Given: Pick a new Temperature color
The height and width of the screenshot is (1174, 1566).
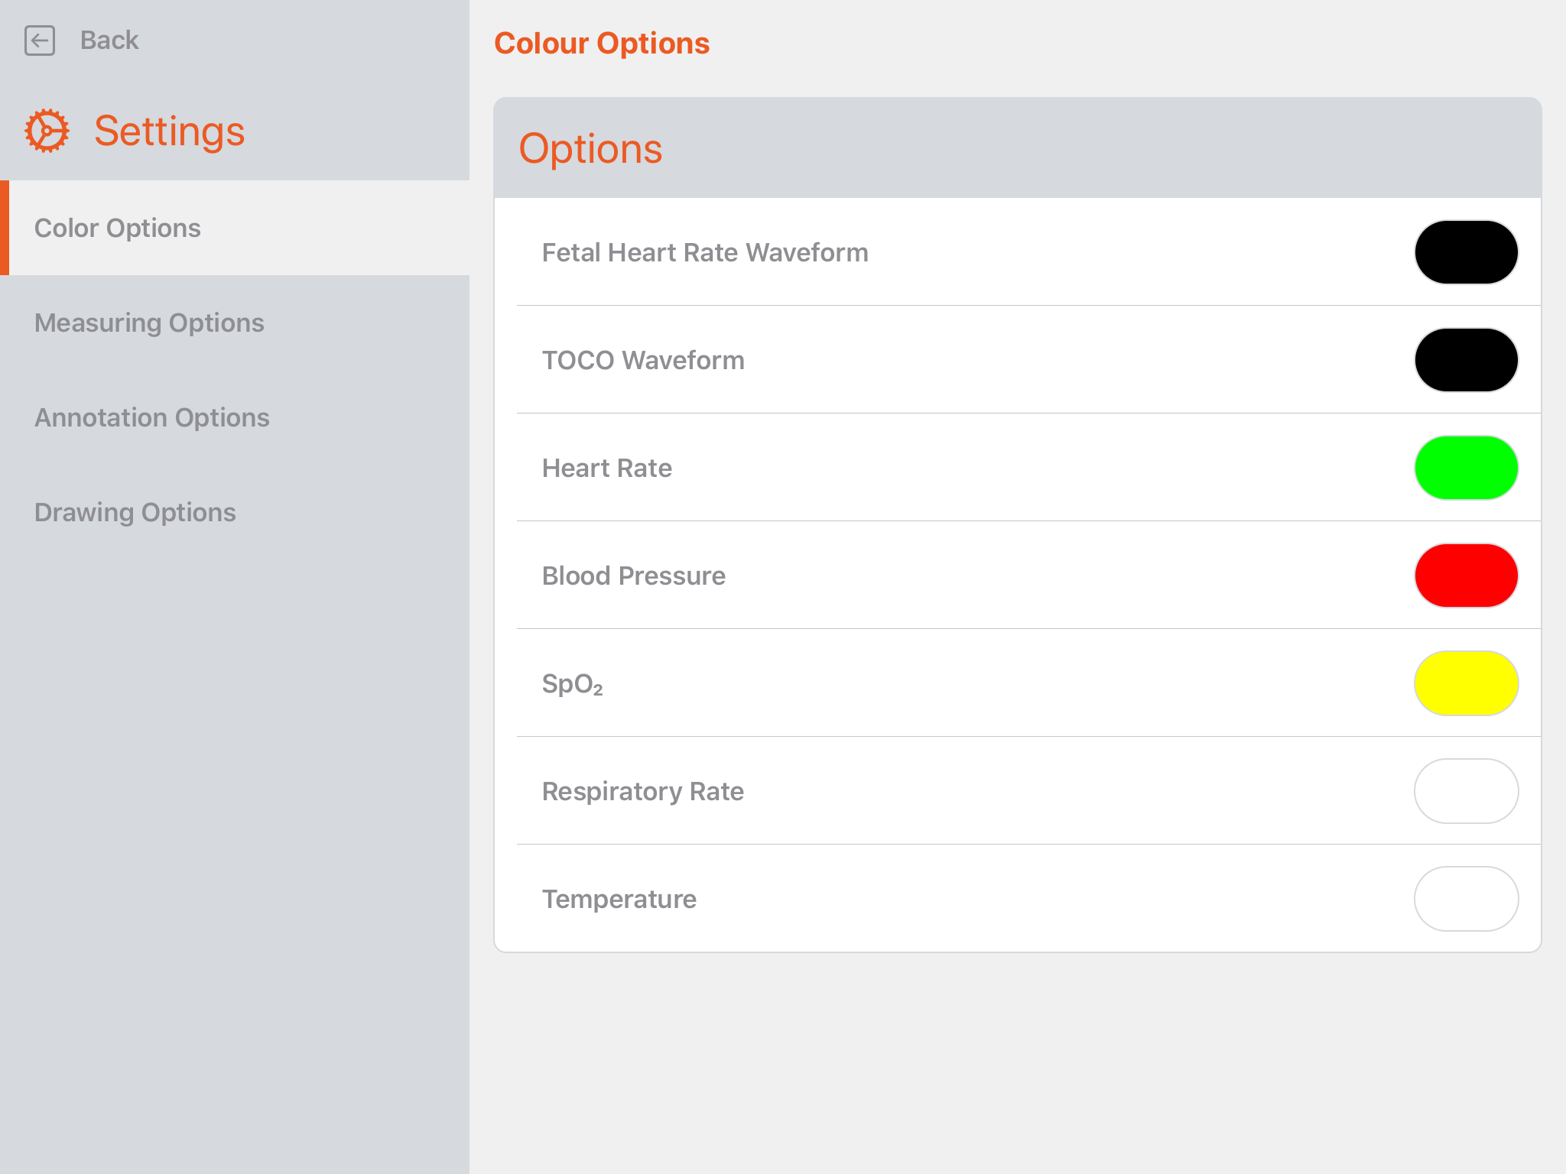Looking at the screenshot, I should (x=1465, y=899).
